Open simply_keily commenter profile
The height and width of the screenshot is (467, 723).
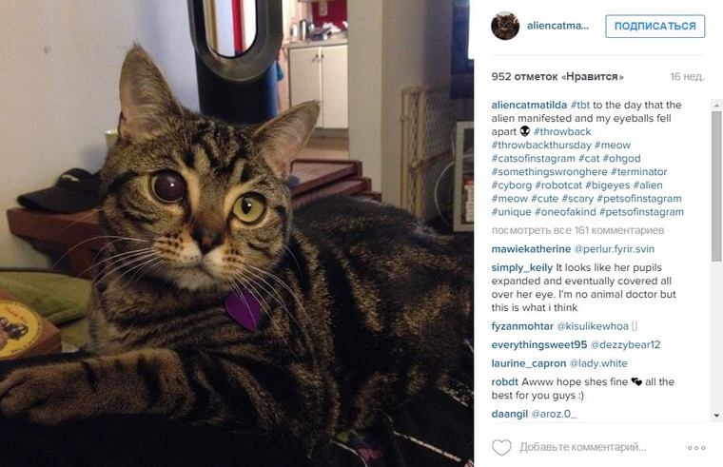coord(522,268)
